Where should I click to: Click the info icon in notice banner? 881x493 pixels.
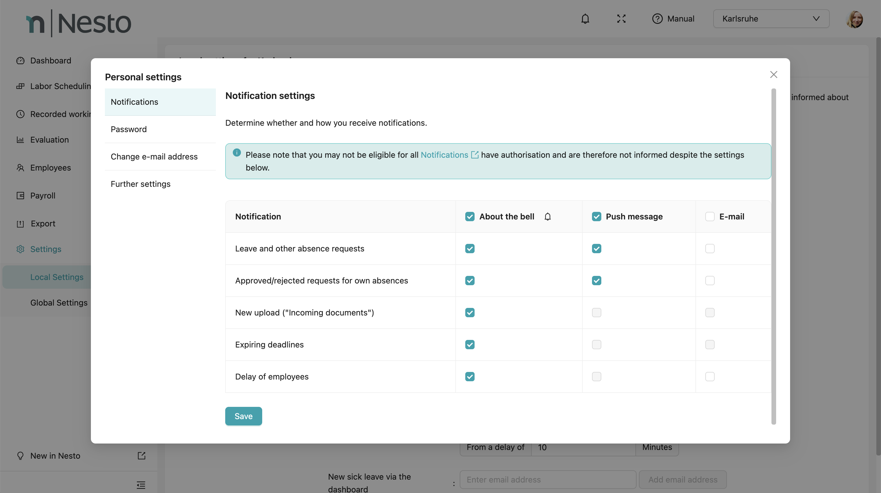tap(237, 153)
